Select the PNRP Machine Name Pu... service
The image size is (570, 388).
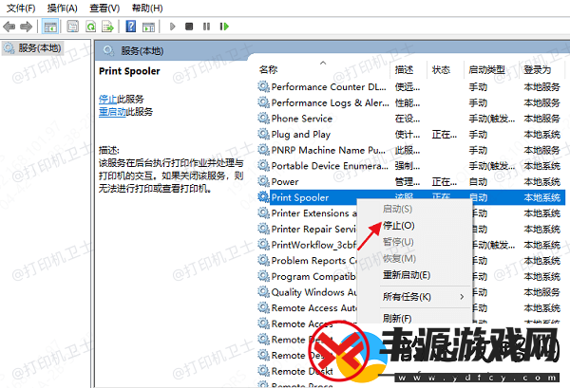click(410, 150)
